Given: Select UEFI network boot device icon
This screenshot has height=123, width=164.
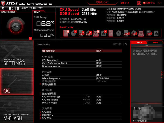Looking at the screenshot, I should (x=104, y=33).
